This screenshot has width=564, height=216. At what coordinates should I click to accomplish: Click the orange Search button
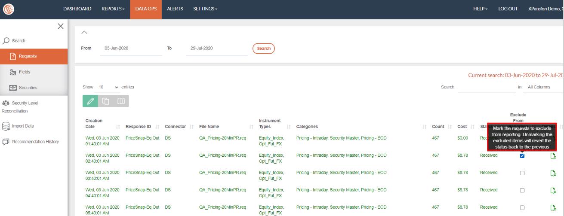[263, 49]
